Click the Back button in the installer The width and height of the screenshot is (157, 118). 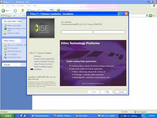click(x=94, y=92)
